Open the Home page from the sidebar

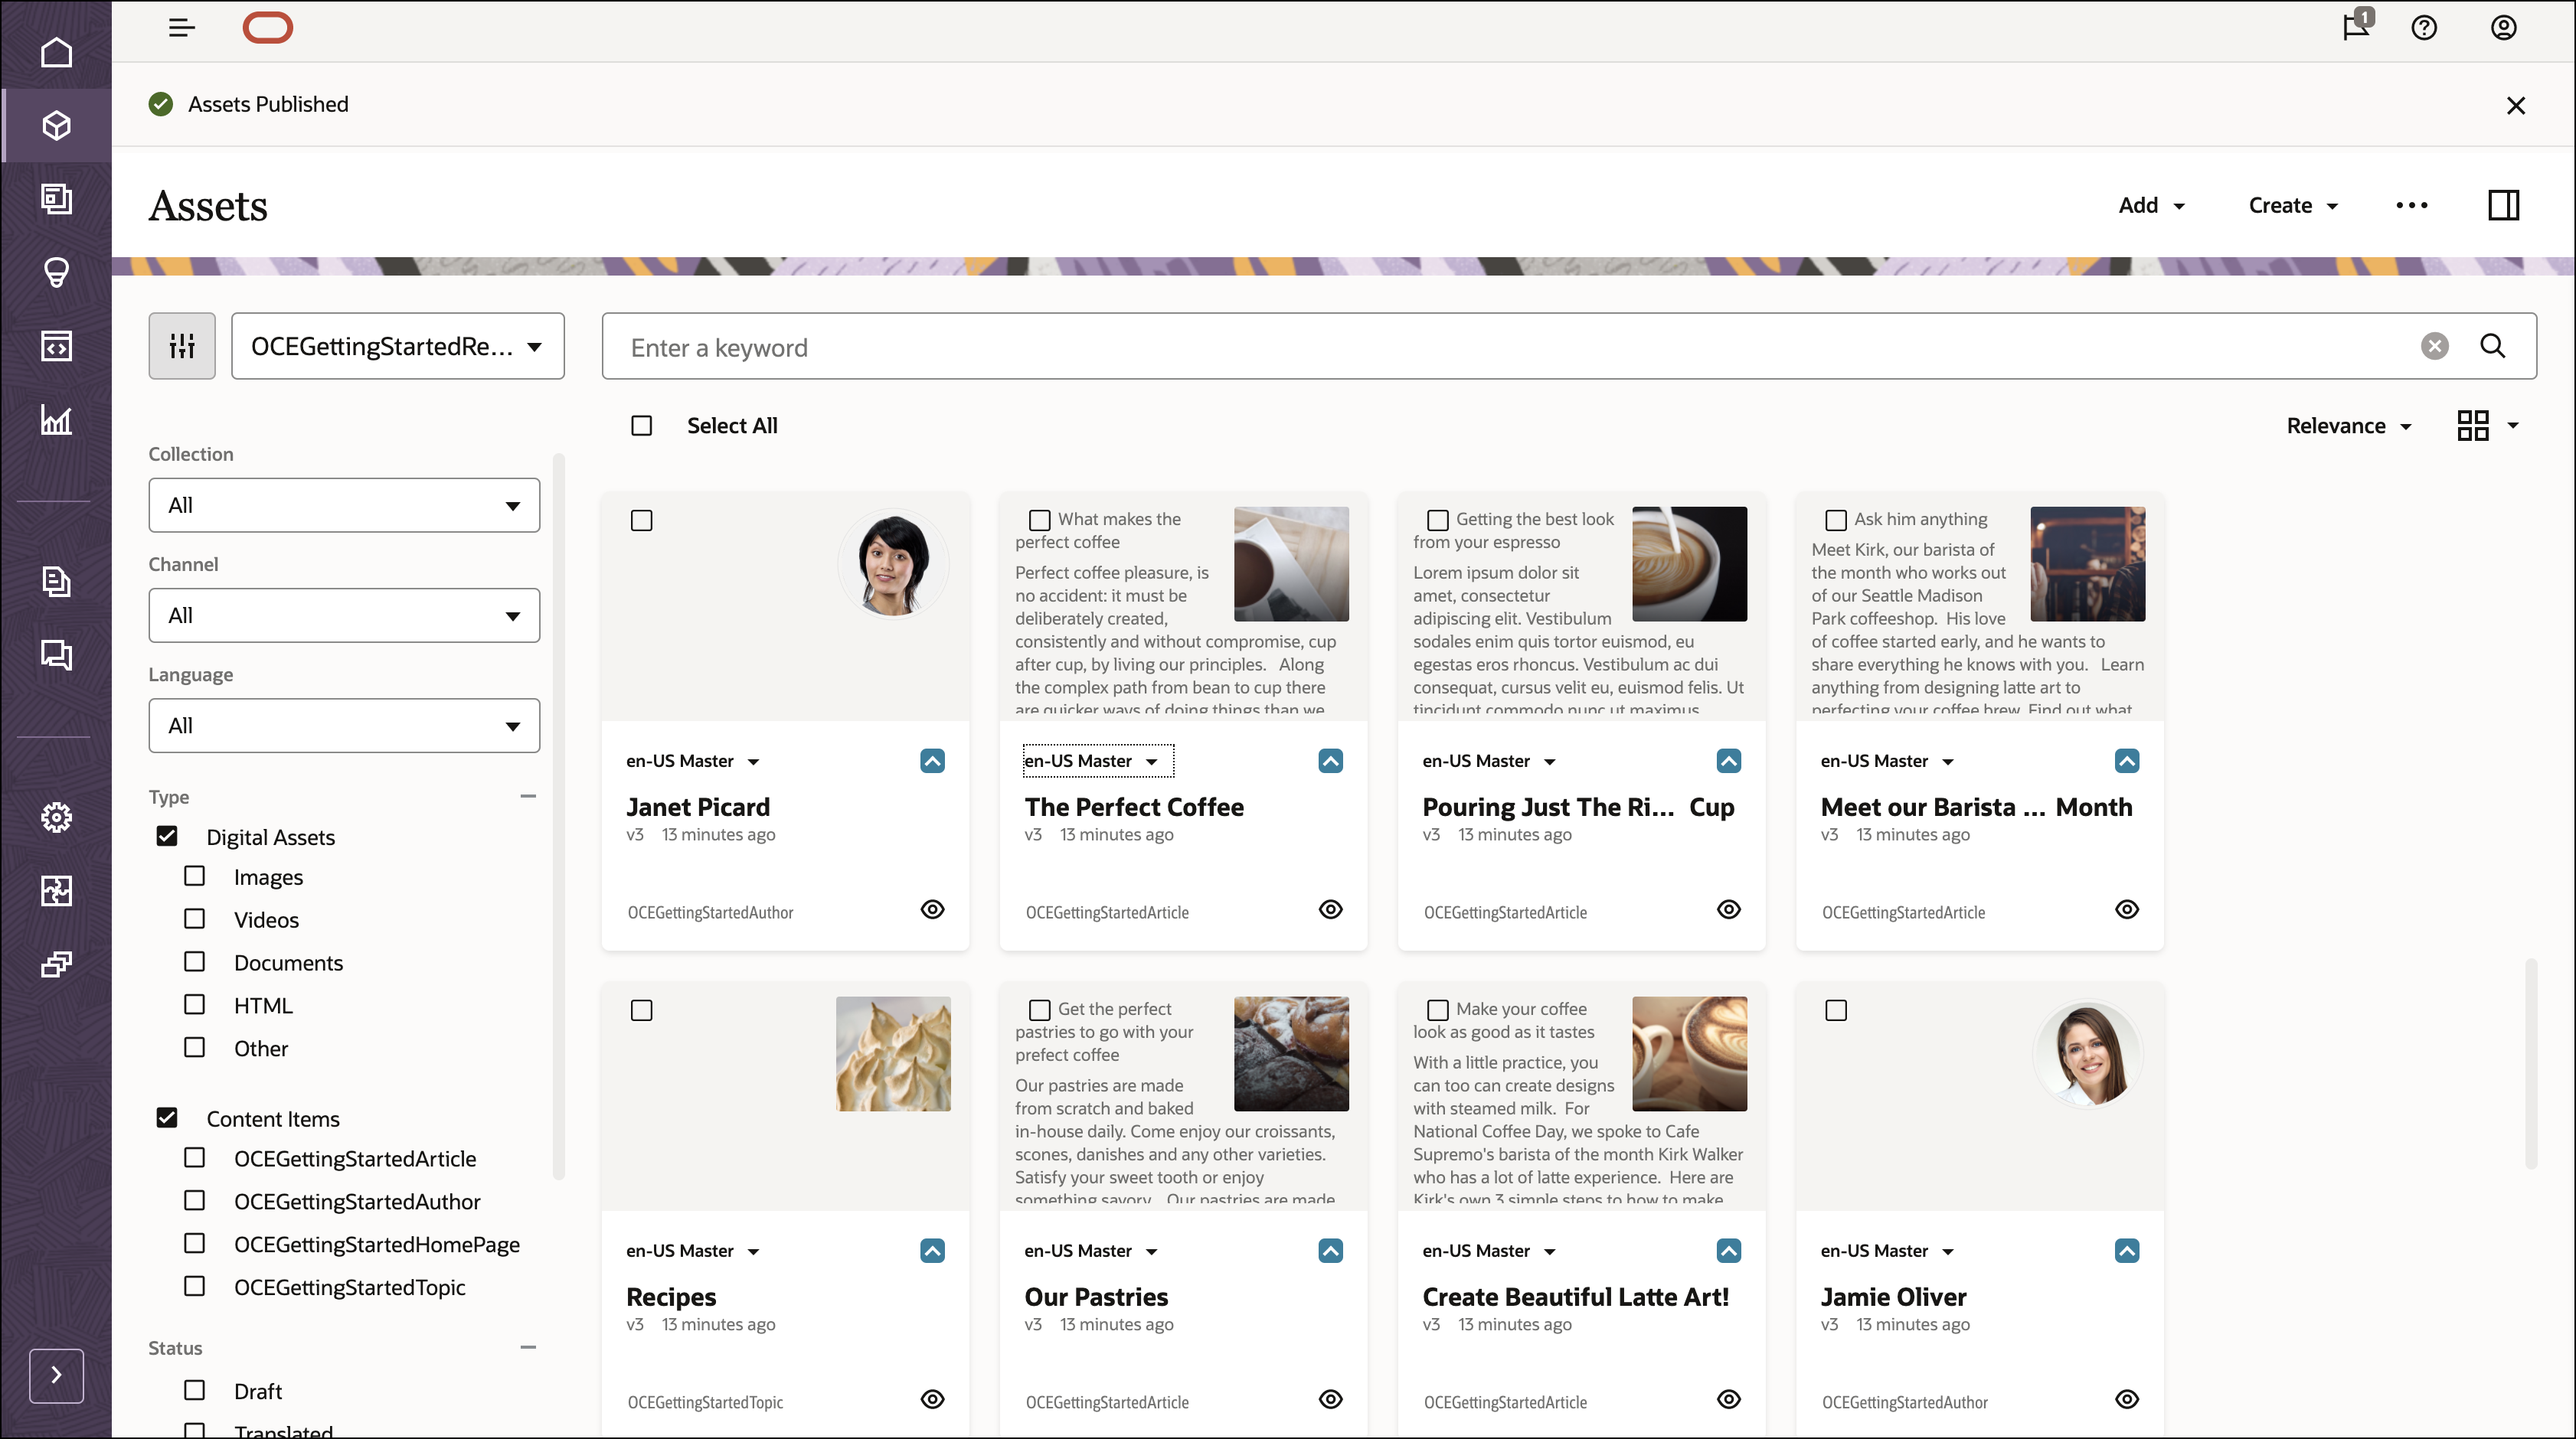pos(57,52)
